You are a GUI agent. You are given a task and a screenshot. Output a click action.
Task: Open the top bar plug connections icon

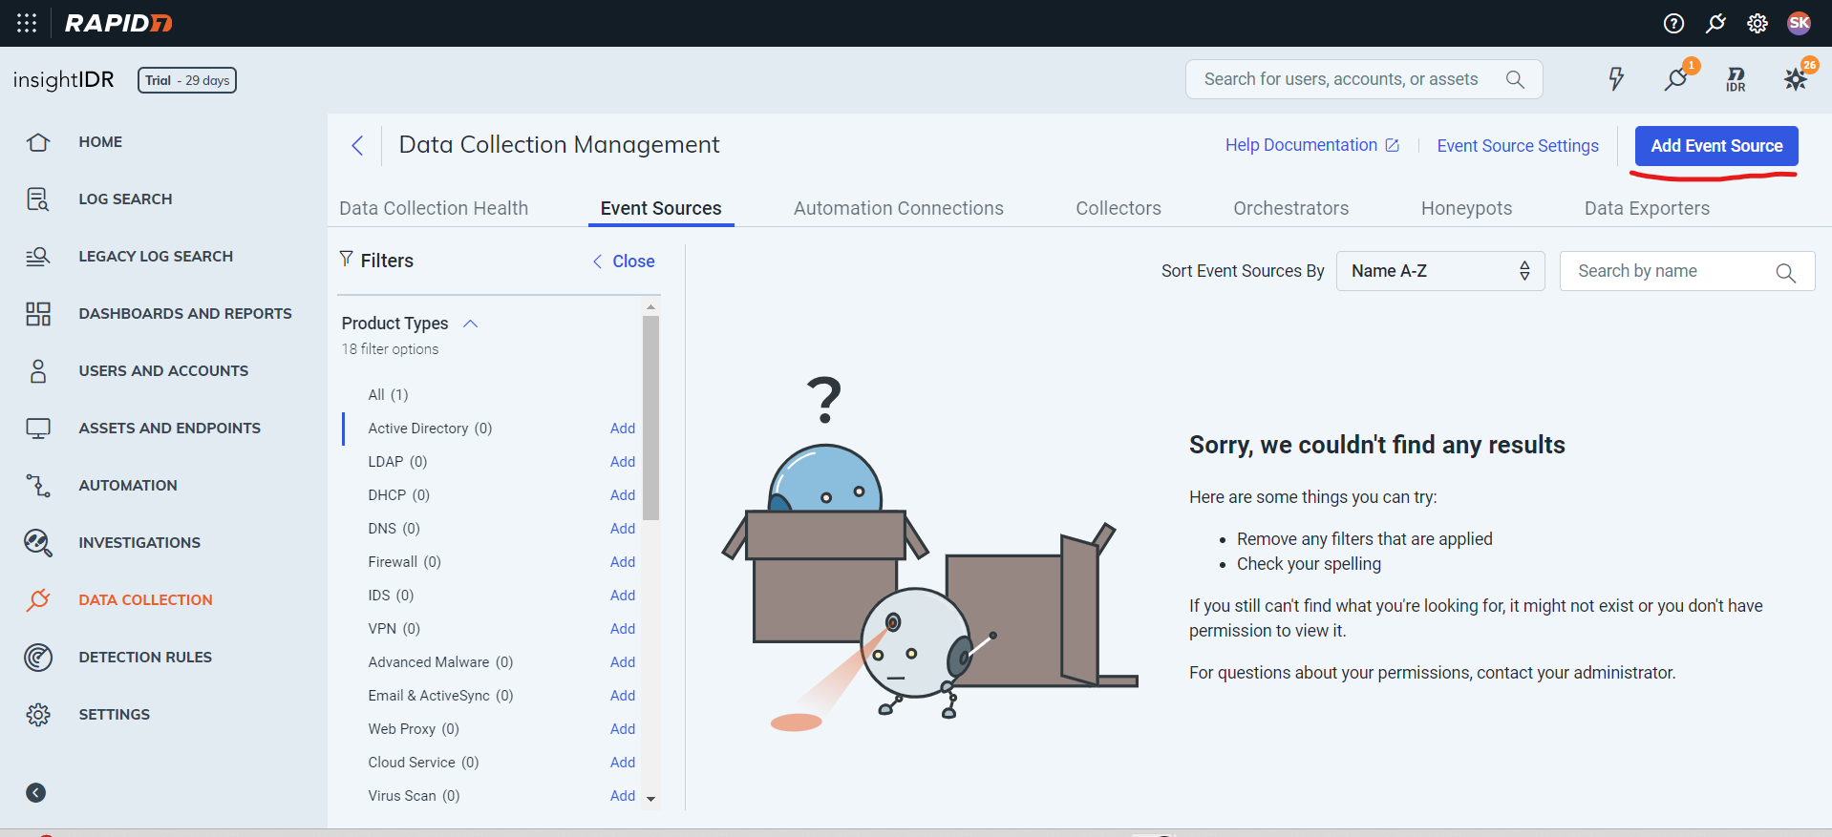point(1715,23)
